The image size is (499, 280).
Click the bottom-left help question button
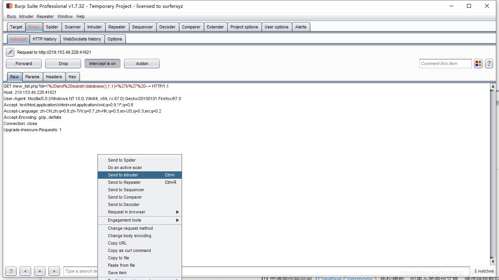coord(11,271)
